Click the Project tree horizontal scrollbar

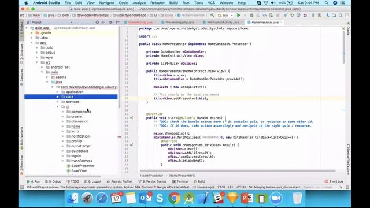click(63, 176)
